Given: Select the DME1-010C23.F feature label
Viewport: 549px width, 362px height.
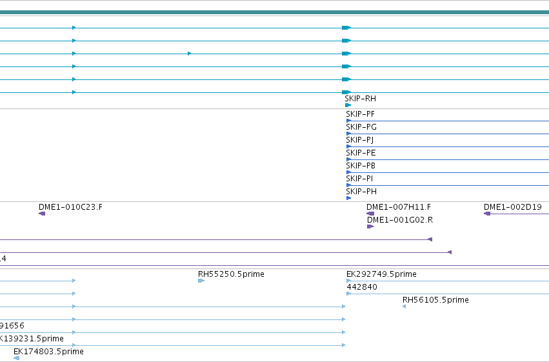Looking at the screenshot, I should point(71,207).
